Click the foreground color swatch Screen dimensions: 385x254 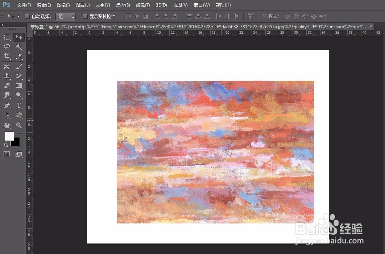9,136
